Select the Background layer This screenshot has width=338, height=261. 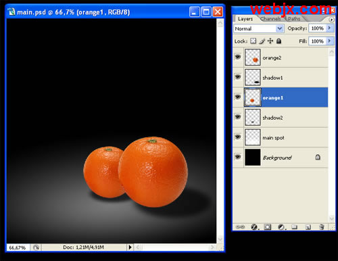pyautogui.click(x=281, y=158)
